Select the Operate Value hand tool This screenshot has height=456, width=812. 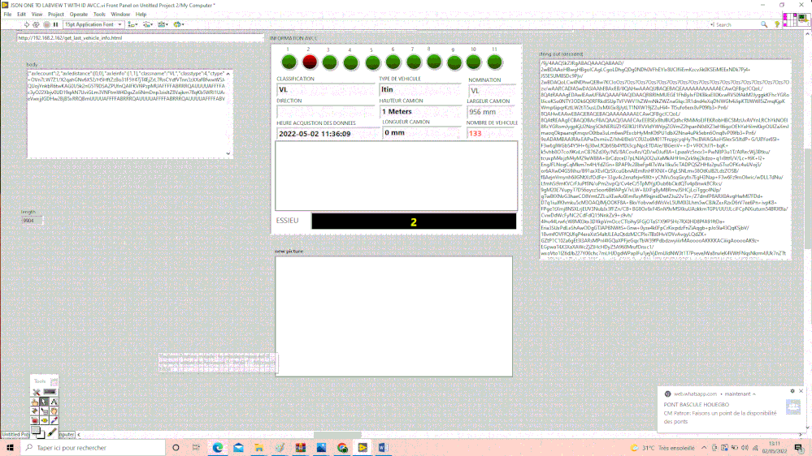pos(35,402)
